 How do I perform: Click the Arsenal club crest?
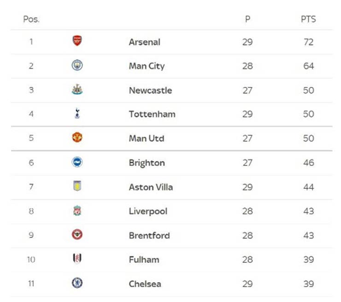(x=77, y=41)
